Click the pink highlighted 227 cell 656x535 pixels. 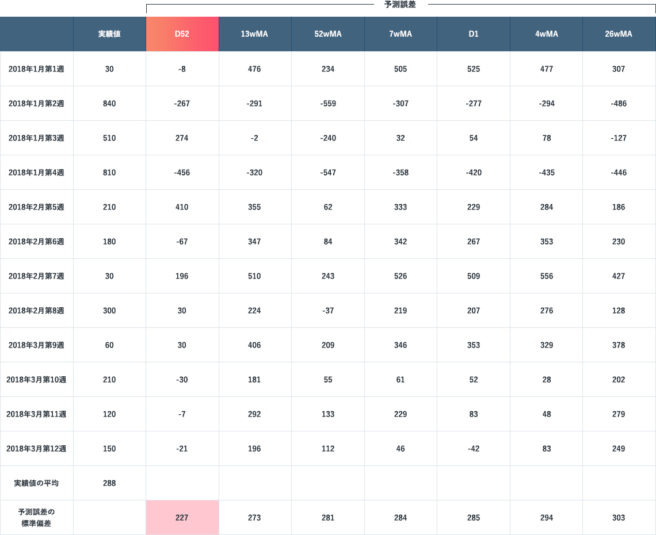click(182, 518)
